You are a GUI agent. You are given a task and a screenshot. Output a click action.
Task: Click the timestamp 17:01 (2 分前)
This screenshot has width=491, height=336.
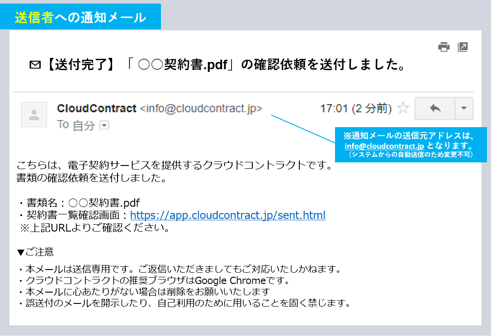pos(356,109)
